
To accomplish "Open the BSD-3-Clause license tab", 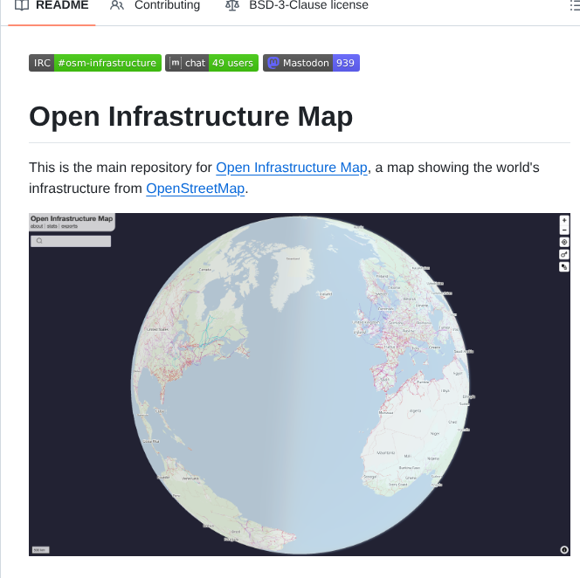I will tap(297, 6).
